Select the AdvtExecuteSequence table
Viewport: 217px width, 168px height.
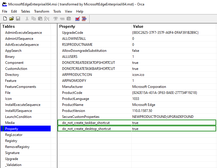point(22,45)
